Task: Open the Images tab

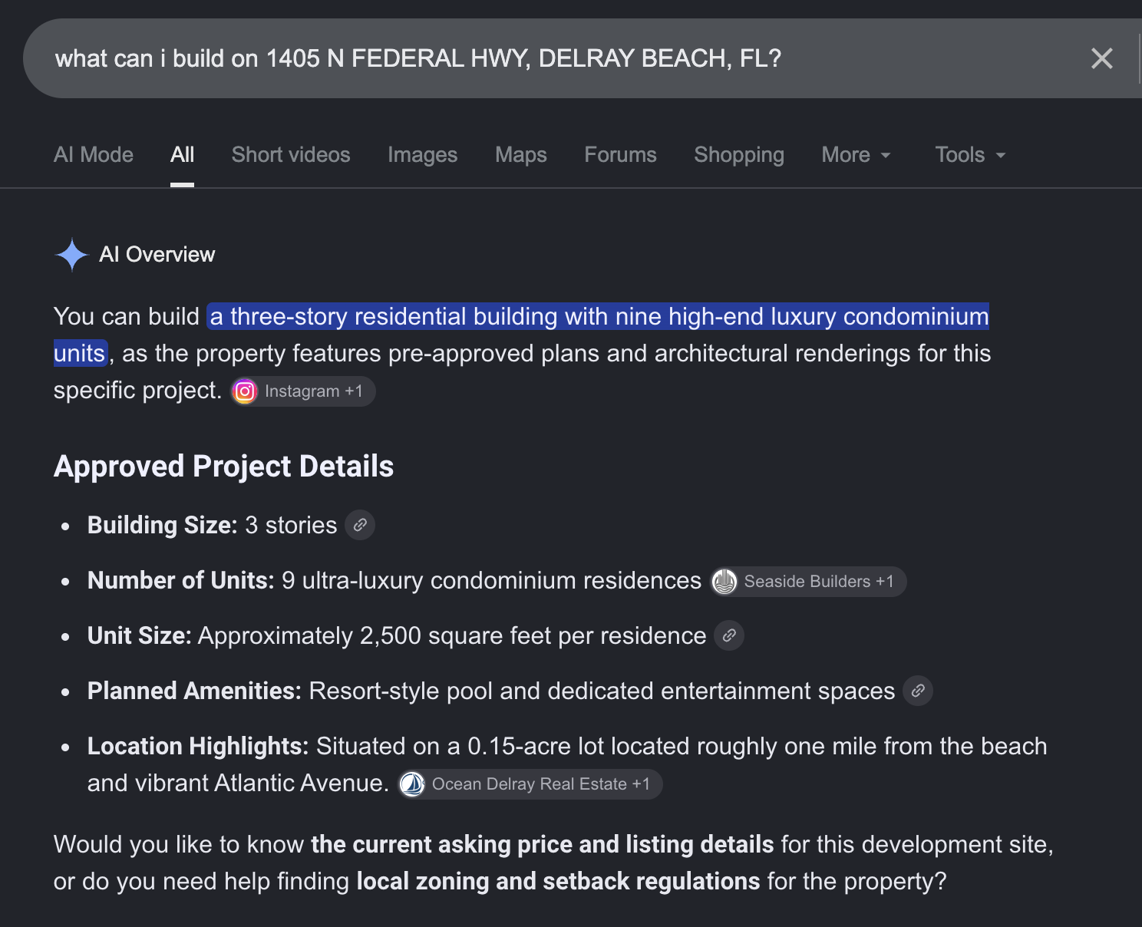Action: [423, 155]
